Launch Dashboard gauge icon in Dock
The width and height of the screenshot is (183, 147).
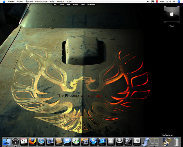point(15,142)
